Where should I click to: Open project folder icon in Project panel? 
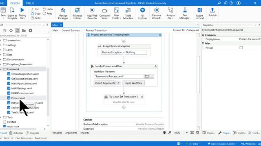[x=24, y=30]
